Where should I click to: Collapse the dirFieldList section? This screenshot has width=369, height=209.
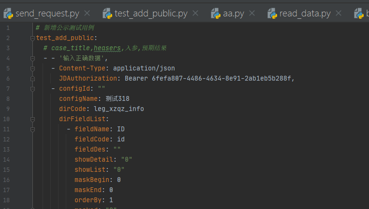coord(32,119)
